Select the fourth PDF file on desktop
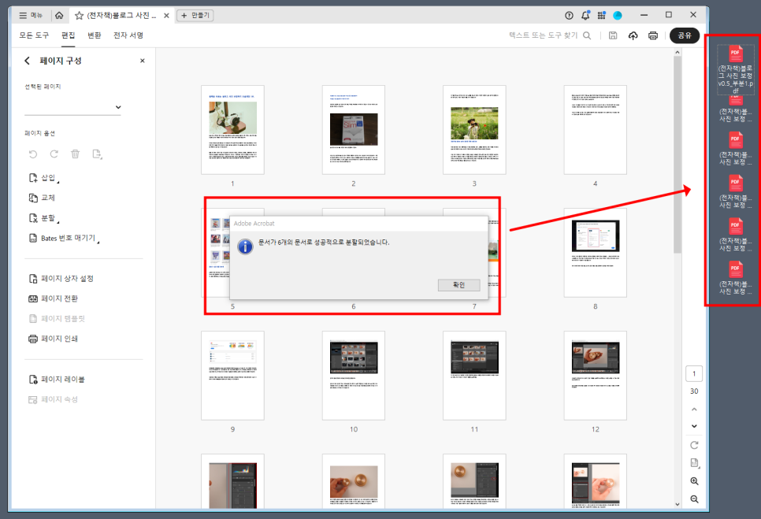Image resolution: width=761 pixels, height=519 pixels. click(736, 191)
